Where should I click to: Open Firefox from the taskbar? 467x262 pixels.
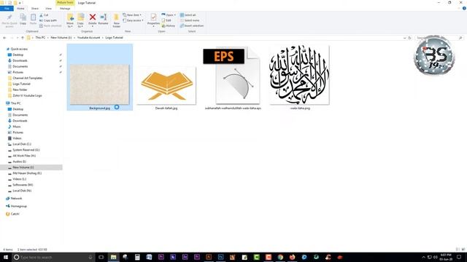coord(292,257)
